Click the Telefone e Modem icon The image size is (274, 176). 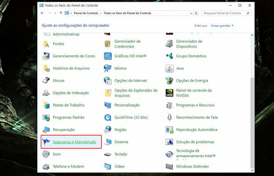pyautogui.click(x=46, y=166)
